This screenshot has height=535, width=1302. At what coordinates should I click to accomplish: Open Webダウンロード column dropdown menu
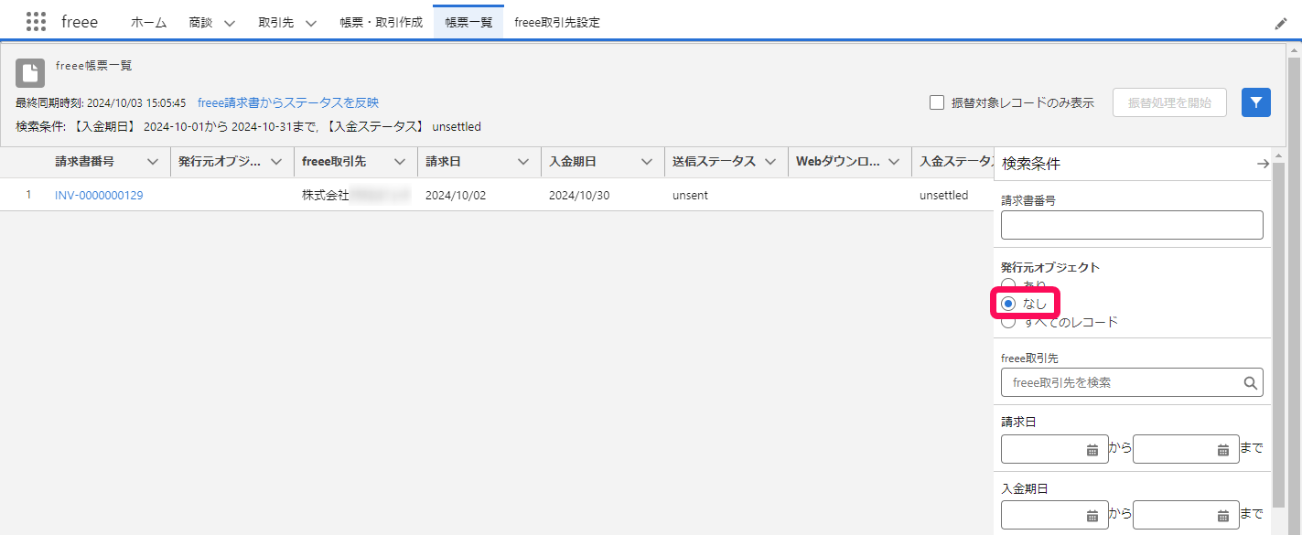coord(893,162)
